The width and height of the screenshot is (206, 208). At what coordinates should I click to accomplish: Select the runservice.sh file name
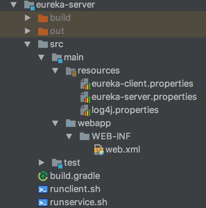point(79,202)
